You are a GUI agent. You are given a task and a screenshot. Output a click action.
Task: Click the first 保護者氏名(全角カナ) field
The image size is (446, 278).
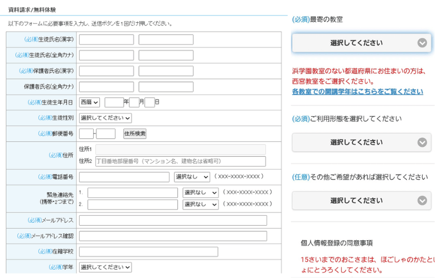[106, 87]
